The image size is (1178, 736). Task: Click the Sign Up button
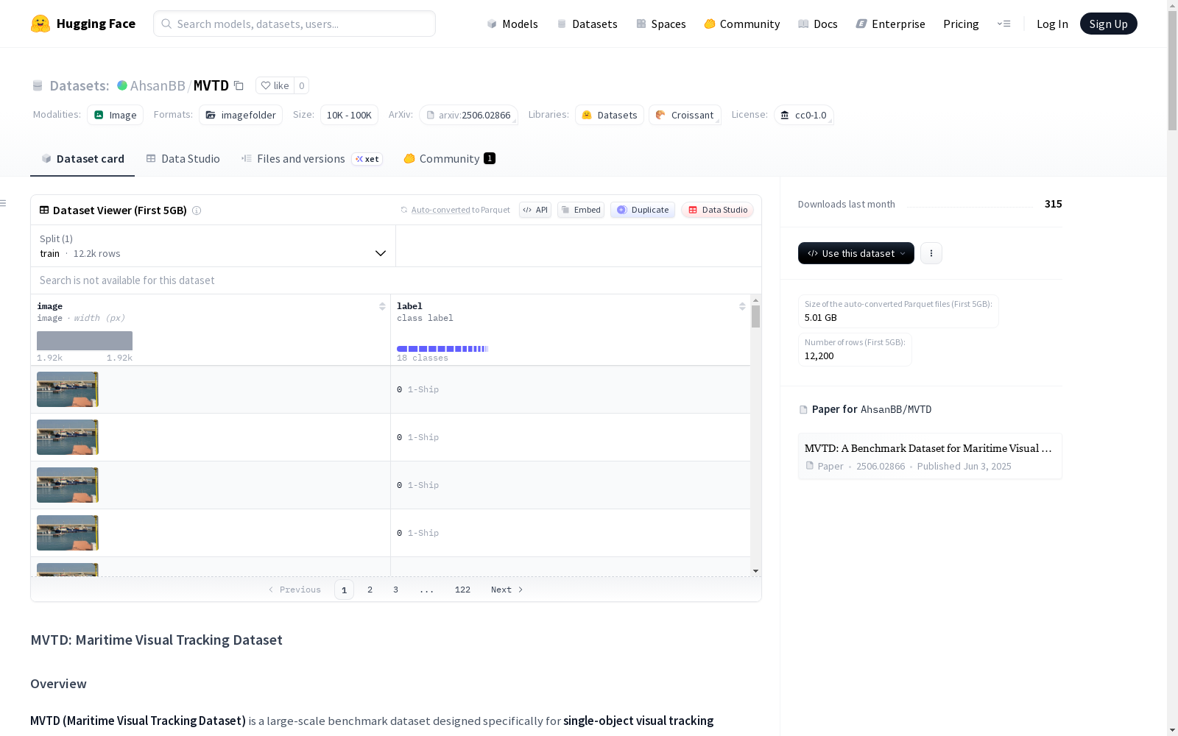1109,24
